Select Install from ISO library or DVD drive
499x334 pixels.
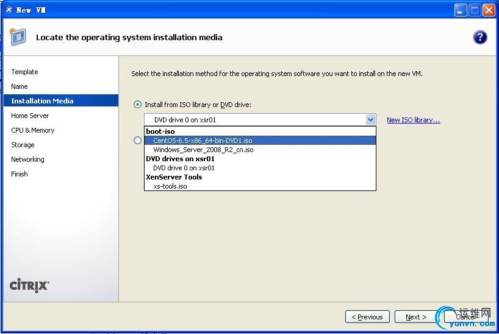[137, 105]
